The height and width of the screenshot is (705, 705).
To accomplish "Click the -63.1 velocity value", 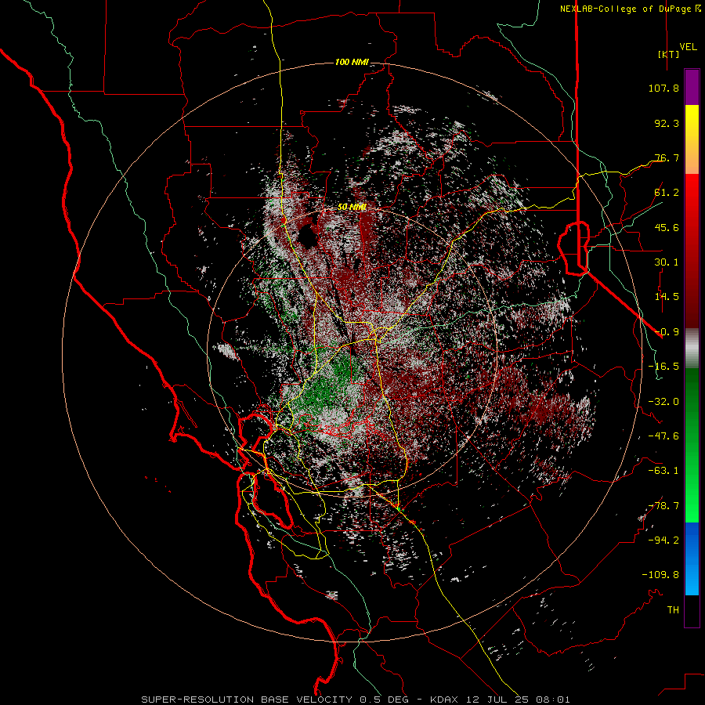I will point(663,471).
